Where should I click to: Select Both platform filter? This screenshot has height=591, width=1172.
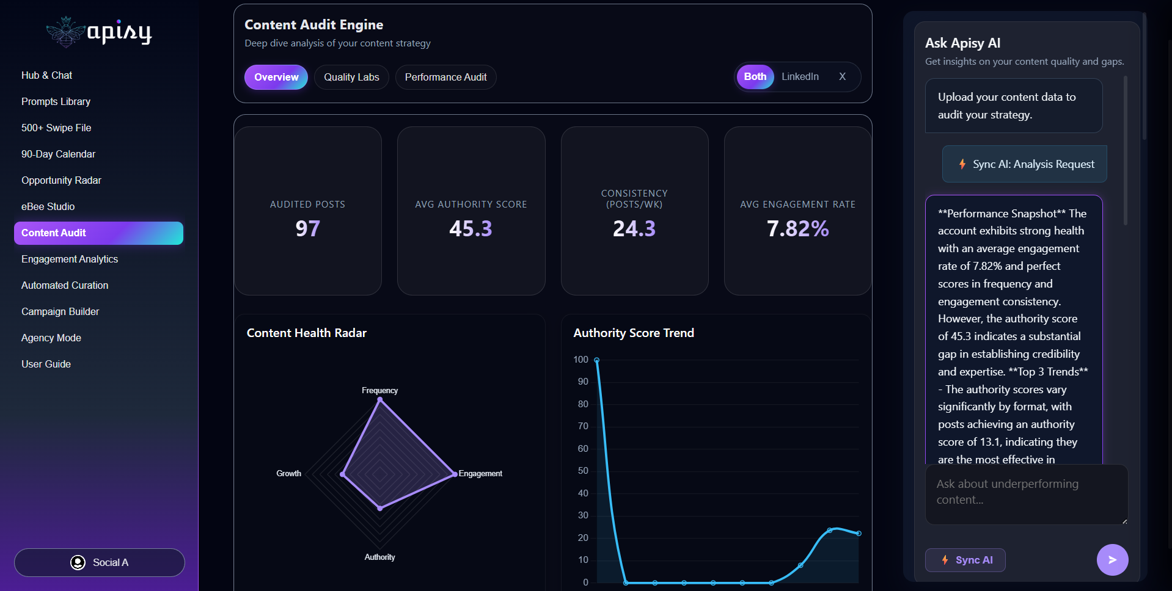[x=755, y=77]
